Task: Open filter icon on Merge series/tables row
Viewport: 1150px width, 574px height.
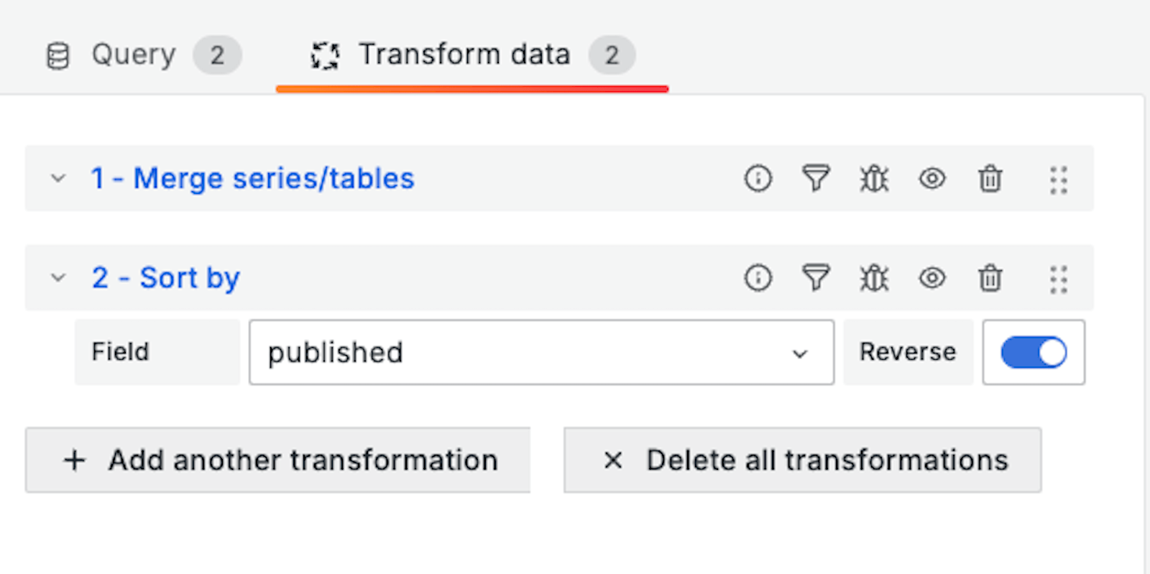Action: 816,178
